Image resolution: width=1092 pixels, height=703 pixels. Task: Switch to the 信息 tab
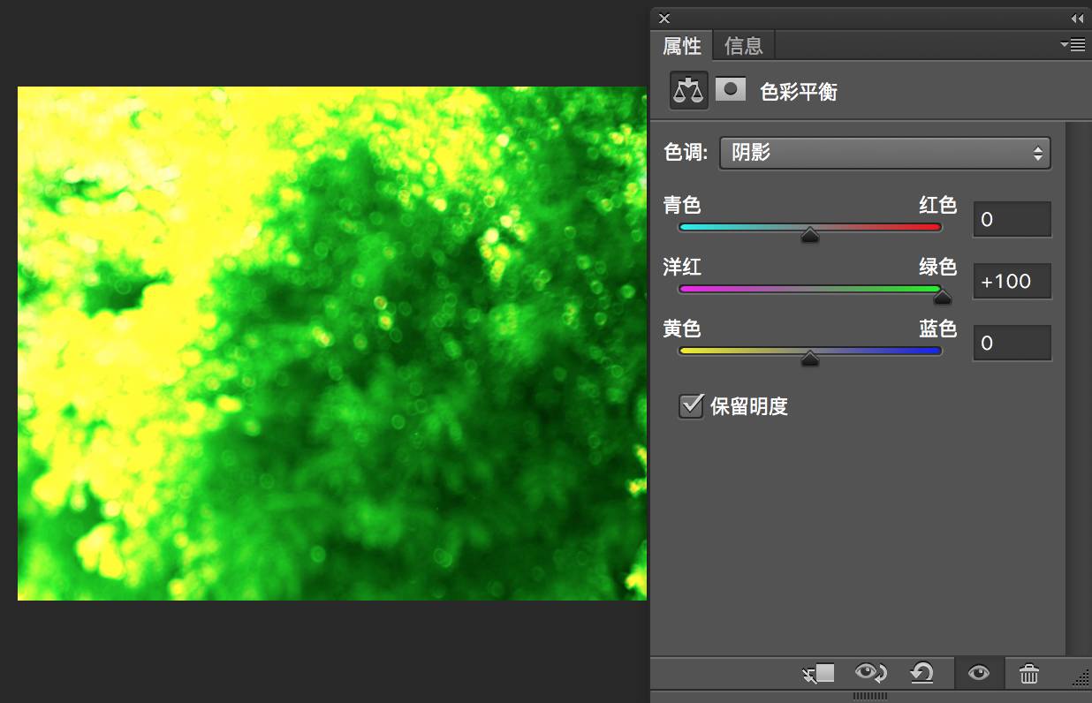tap(743, 45)
